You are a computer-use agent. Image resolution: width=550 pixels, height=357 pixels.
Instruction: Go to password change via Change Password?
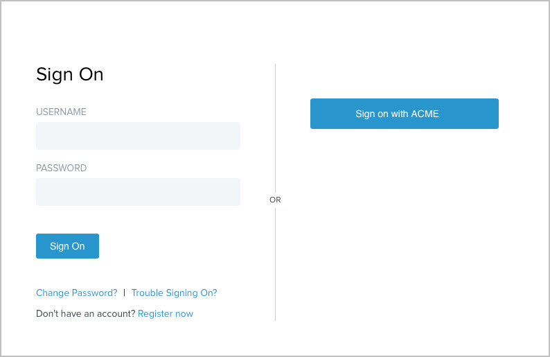tap(76, 293)
